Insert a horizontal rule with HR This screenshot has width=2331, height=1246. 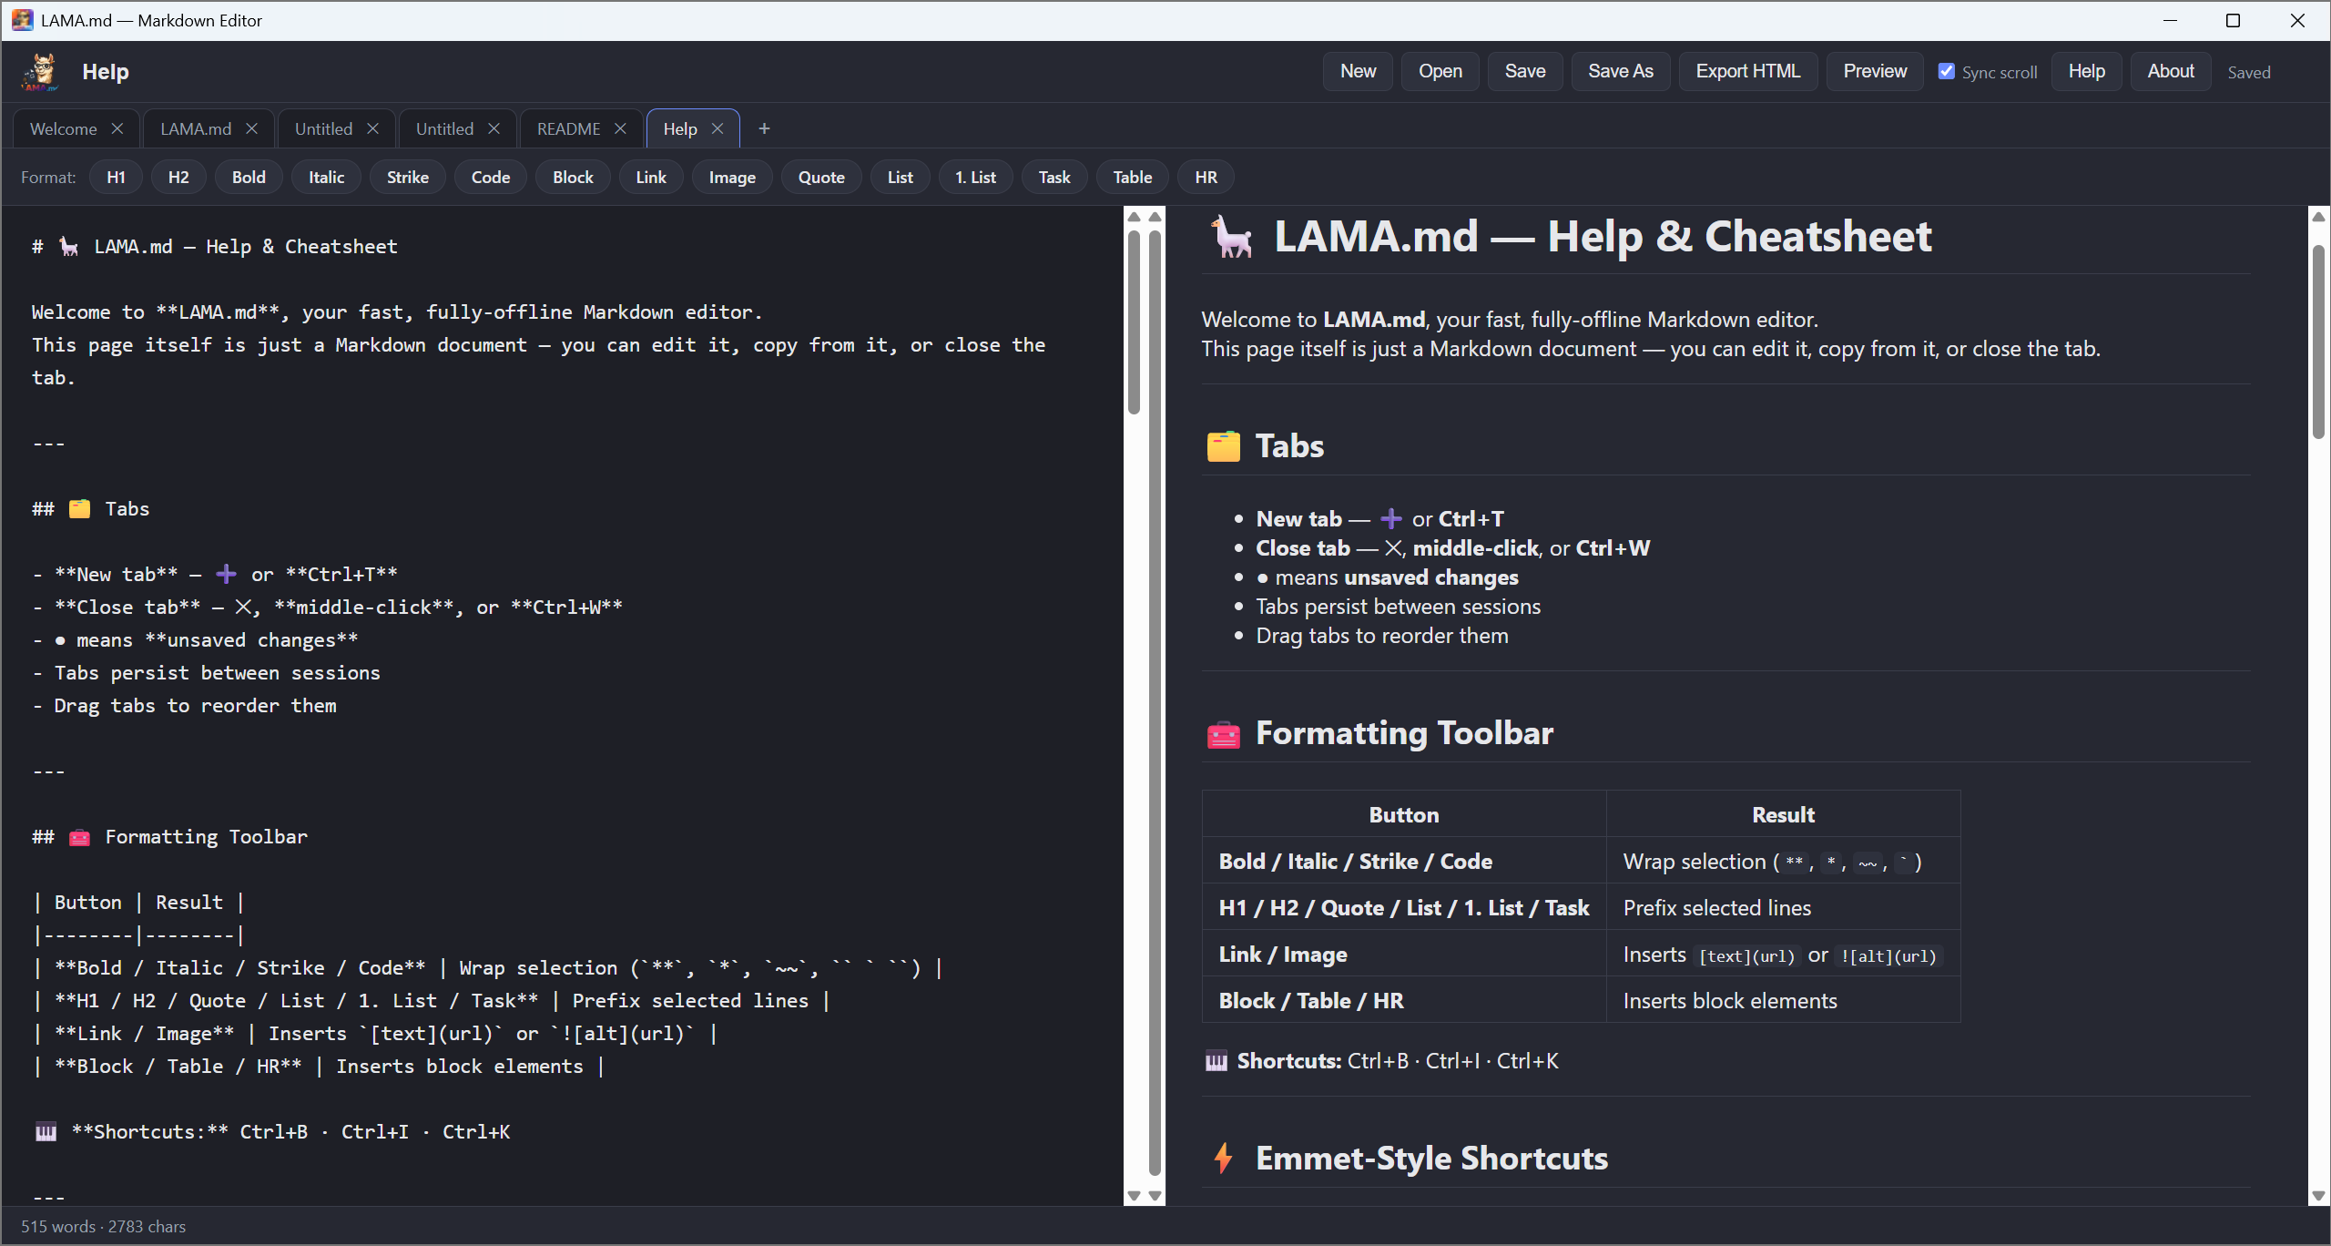[x=1206, y=178]
